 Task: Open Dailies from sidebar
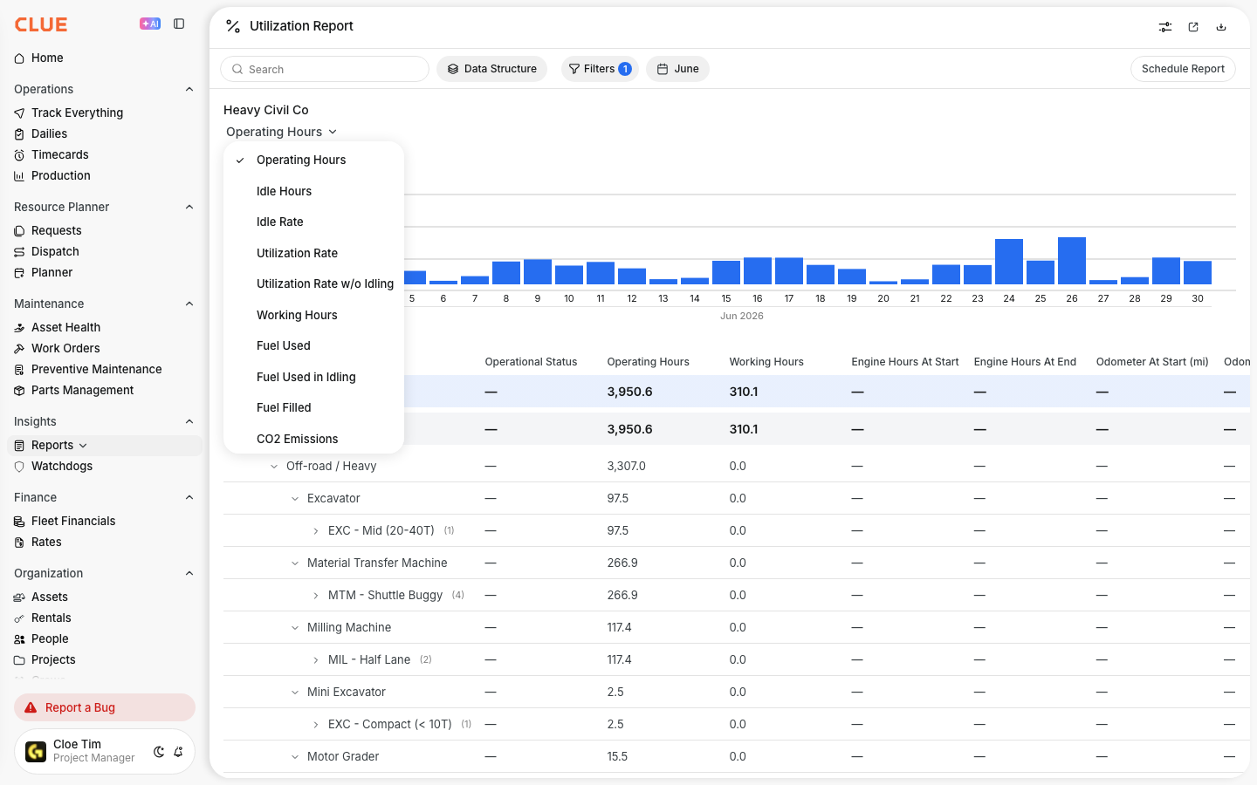click(x=49, y=133)
